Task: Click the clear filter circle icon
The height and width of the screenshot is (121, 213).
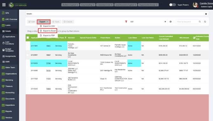Action: 205,22
